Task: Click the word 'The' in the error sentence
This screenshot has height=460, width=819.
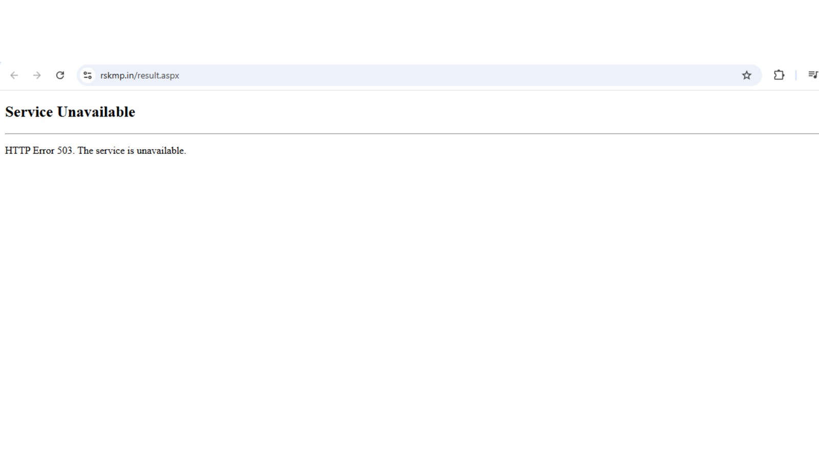Action: tap(85, 151)
